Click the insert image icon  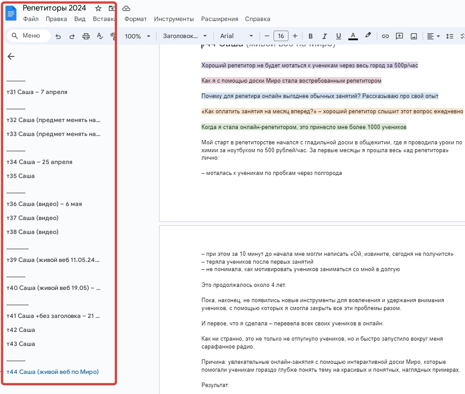(x=414, y=36)
